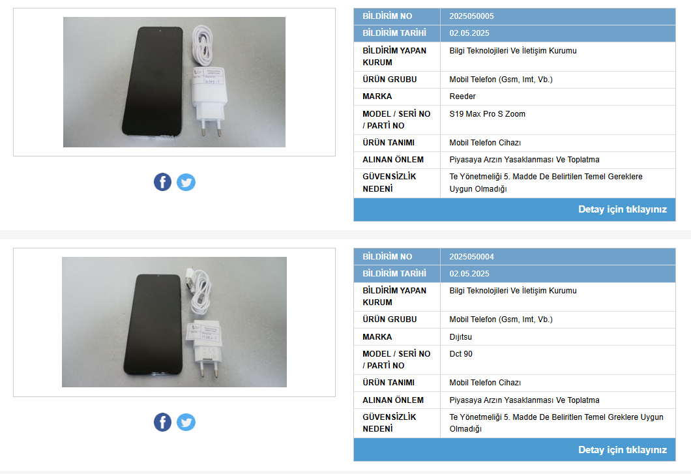Select notification number 2025050004
The width and height of the screenshot is (691, 474).
coord(471,257)
